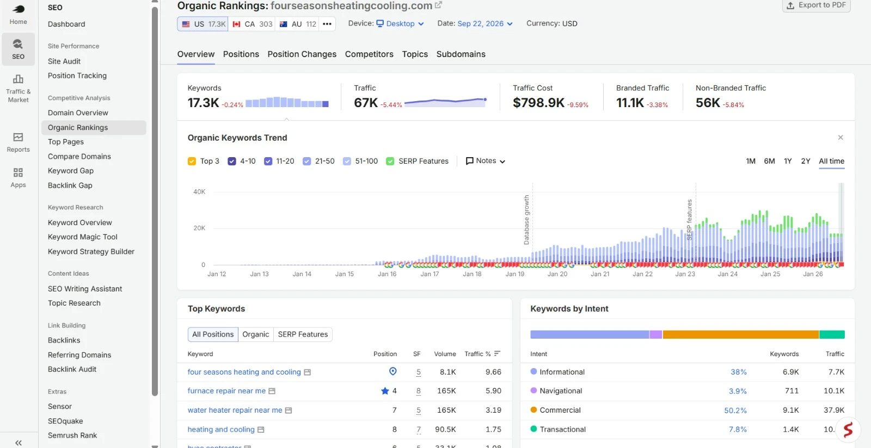The image size is (871, 448).
Task: Select the SEO sidebar icon
Action: [18, 49]
